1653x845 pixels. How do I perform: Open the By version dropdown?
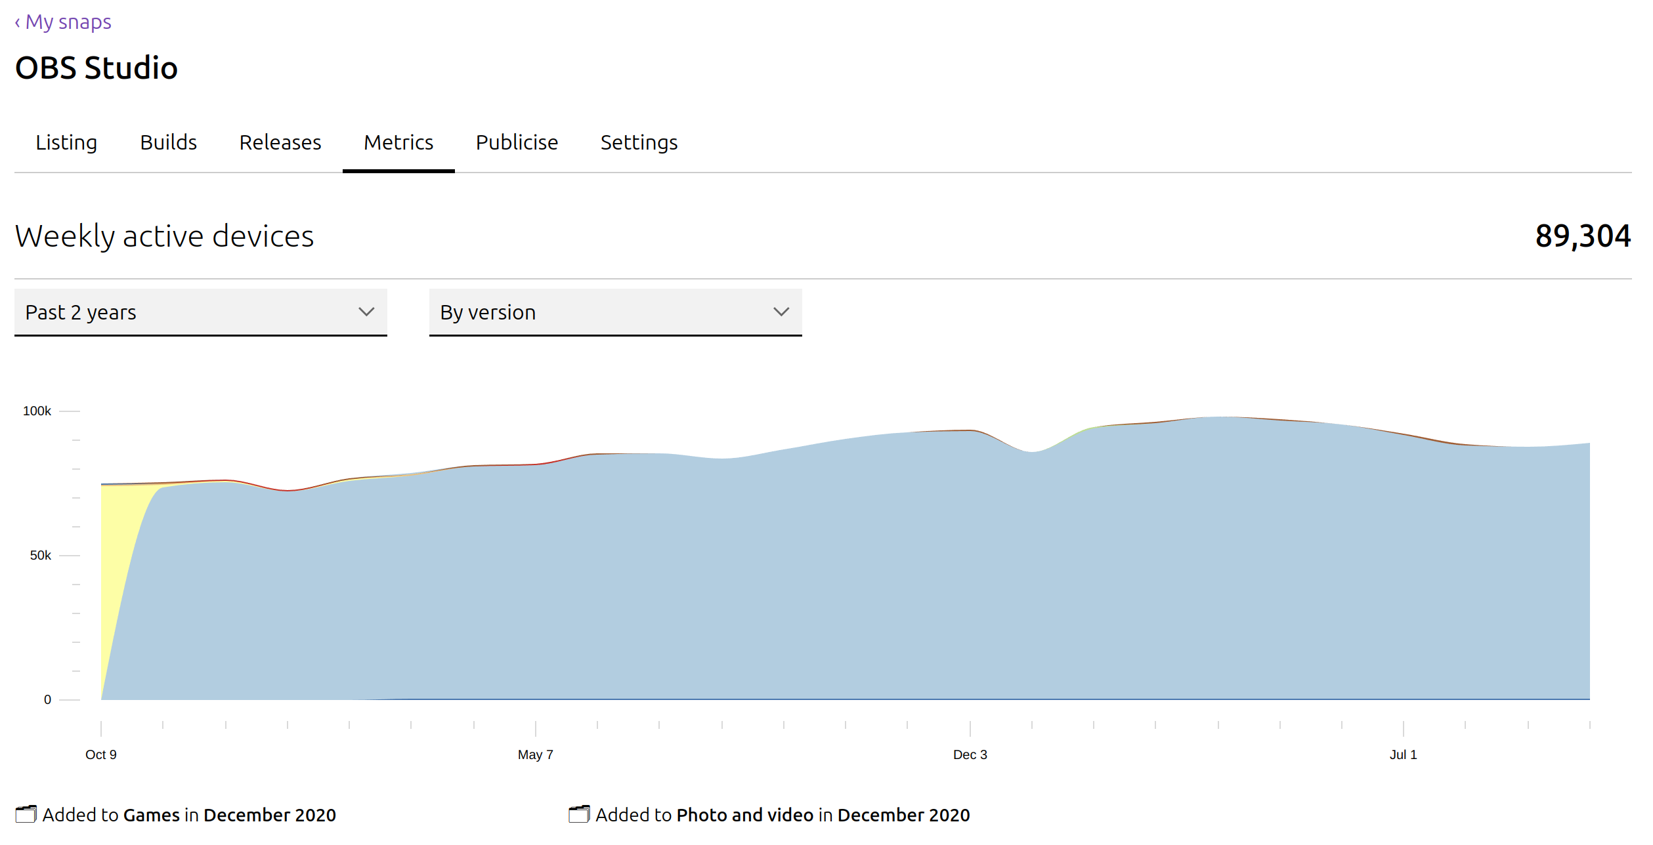(x=616, y=312)
